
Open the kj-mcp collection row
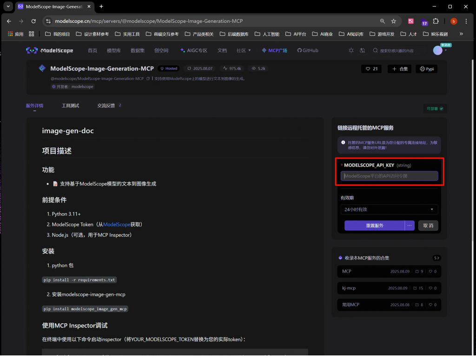(389, 288)
